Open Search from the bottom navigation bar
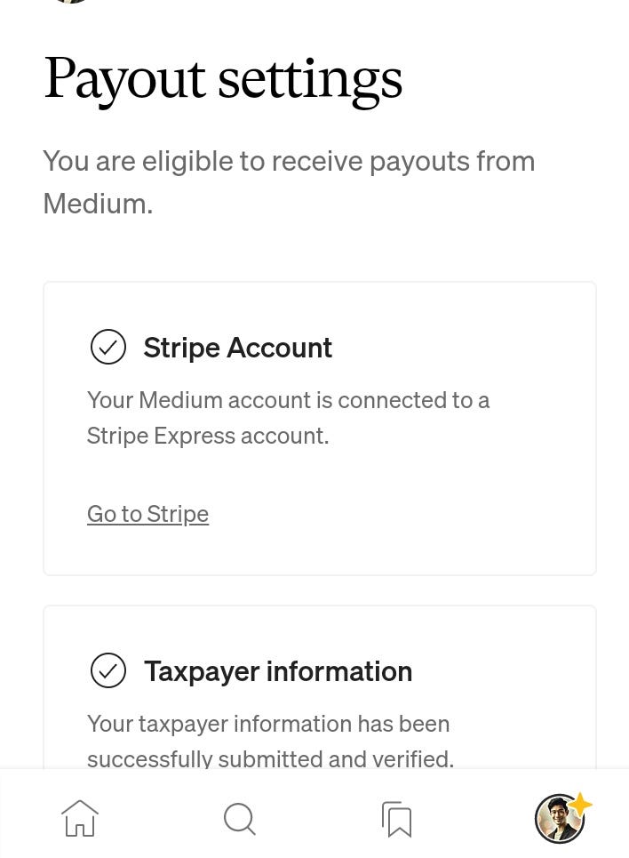The image size is (629, 858). tap(239, 818)
